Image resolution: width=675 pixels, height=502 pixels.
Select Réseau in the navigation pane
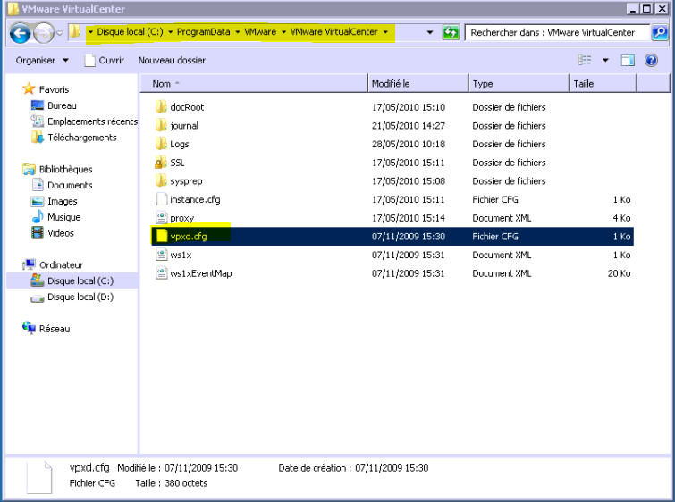pos(54,329)
